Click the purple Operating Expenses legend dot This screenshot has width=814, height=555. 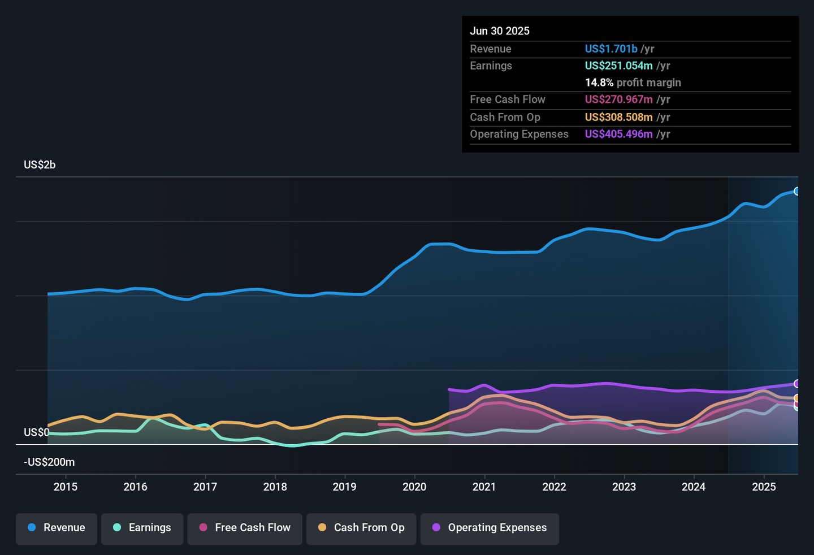coord(436,528)
